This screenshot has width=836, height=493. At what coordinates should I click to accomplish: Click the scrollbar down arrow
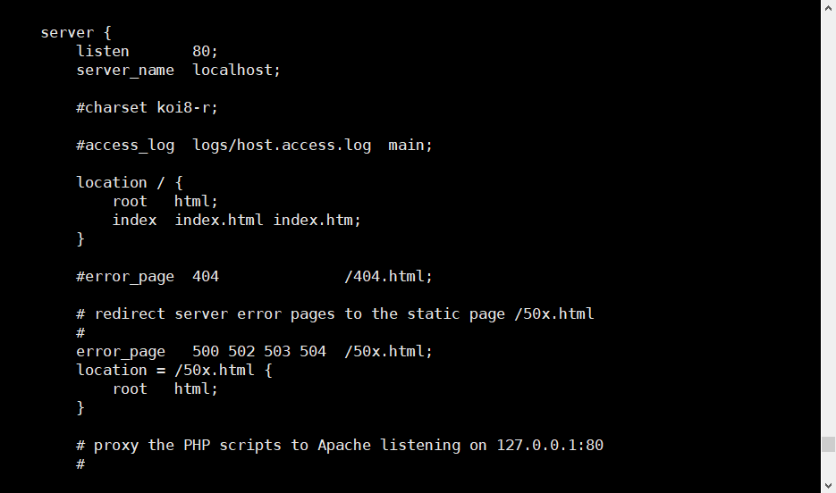[828, 485]
